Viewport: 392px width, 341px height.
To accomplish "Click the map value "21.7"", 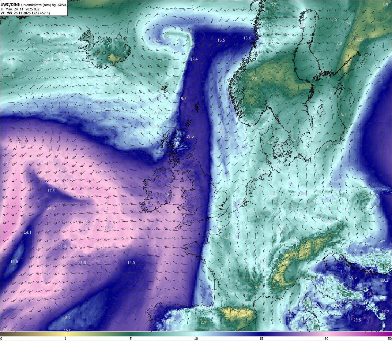I will pos(385,312).
